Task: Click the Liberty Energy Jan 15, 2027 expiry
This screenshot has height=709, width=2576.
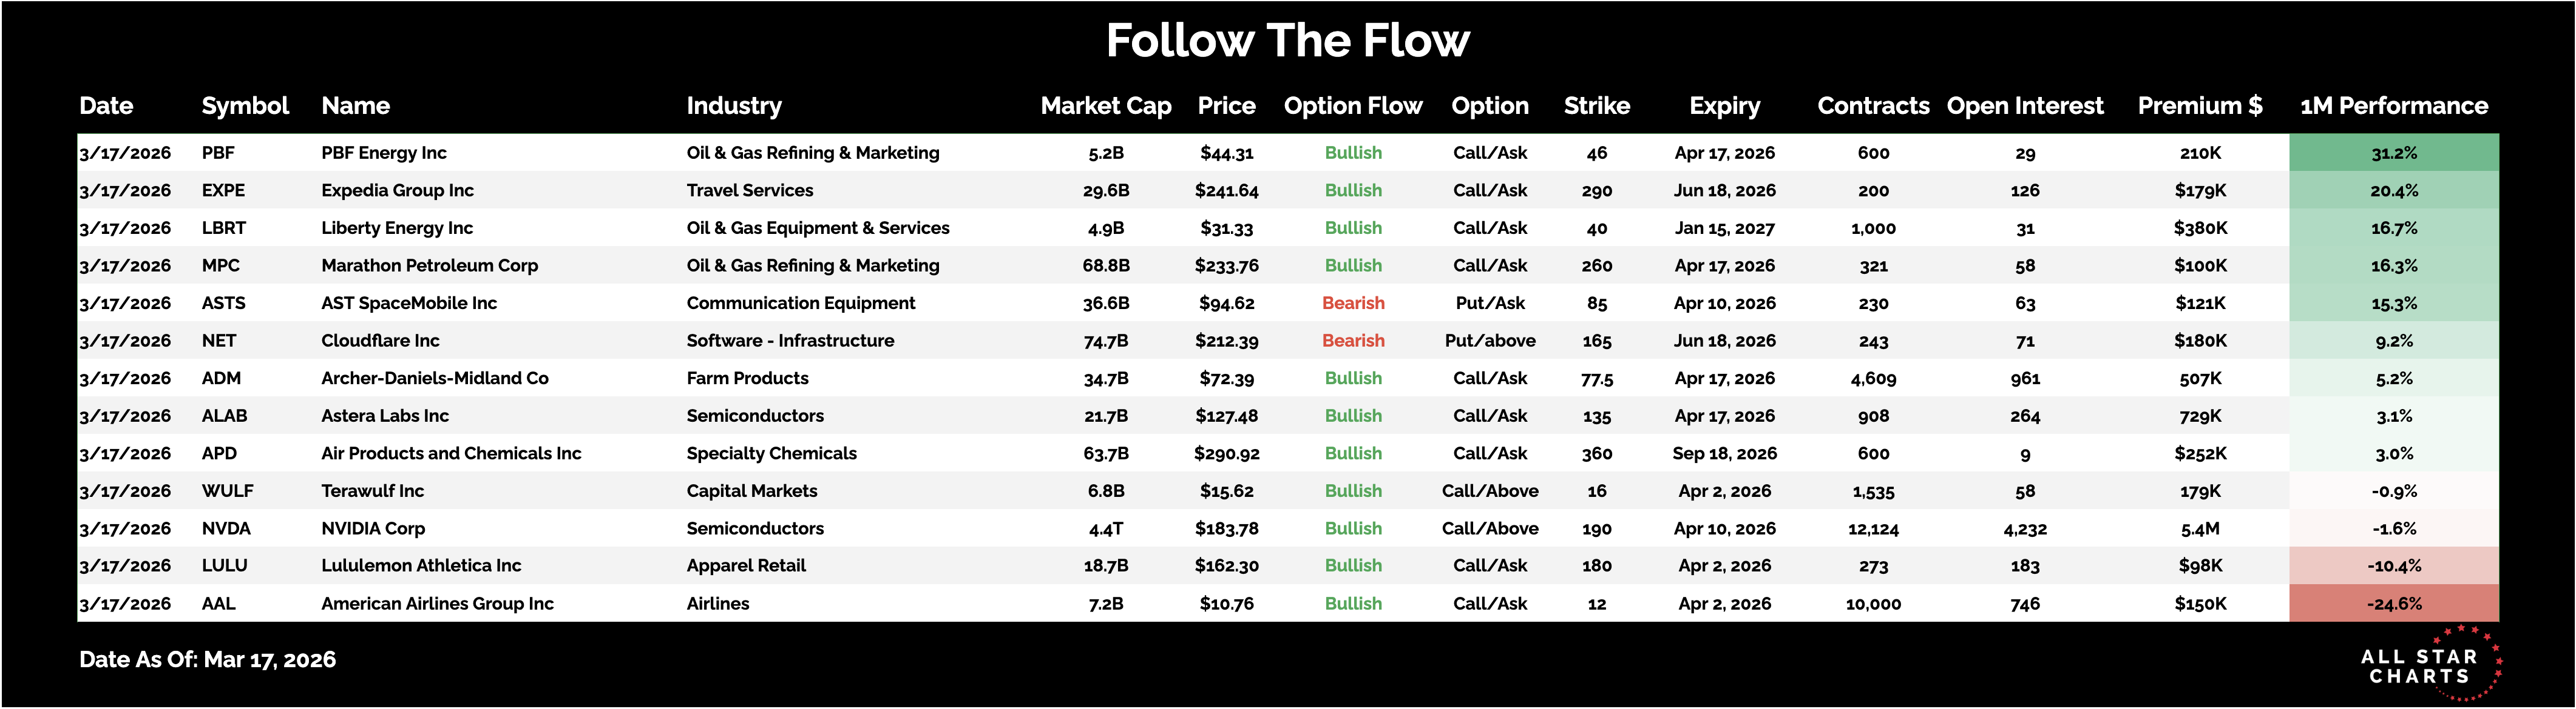Action: tap(1724, 228)
